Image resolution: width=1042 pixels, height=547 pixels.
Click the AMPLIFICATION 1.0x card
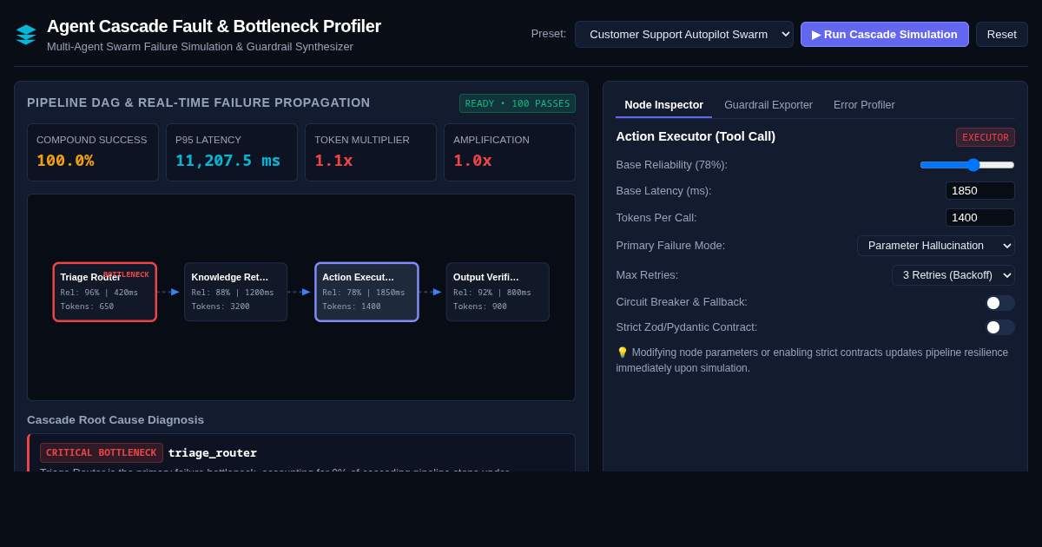[x=510, y=153]
